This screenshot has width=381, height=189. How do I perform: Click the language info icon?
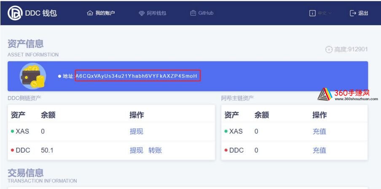pos(312,13)
